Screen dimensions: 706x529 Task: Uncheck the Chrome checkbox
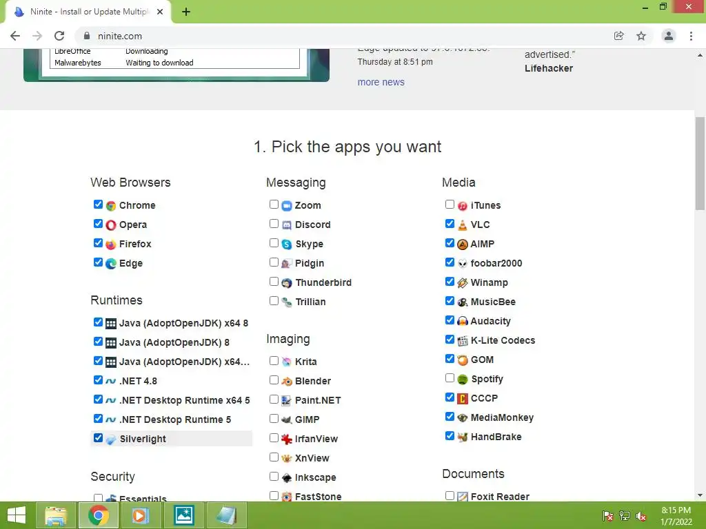(98, 204)
